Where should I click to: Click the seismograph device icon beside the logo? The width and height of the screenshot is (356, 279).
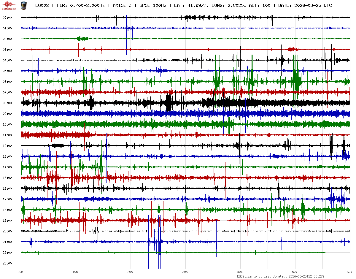(23, 5)
